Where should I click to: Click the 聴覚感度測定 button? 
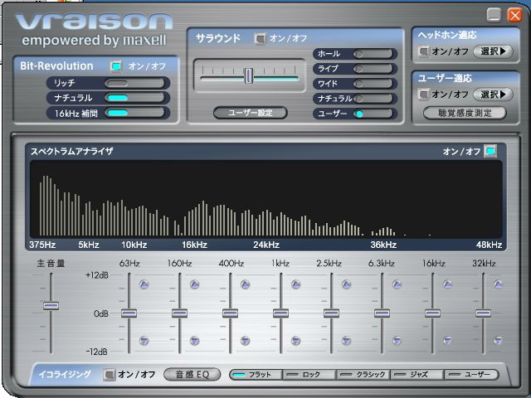[465, 113]
